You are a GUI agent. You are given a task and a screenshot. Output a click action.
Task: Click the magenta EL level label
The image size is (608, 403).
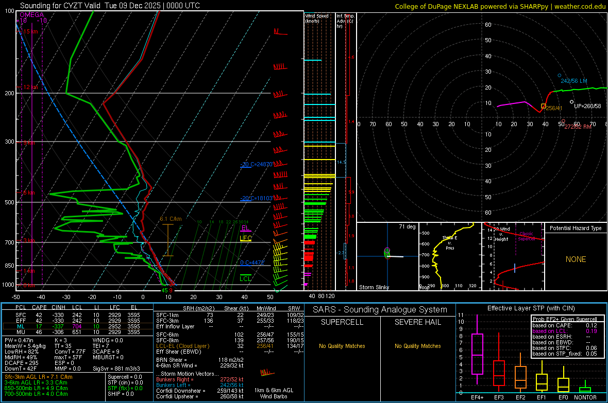point(245,228)
